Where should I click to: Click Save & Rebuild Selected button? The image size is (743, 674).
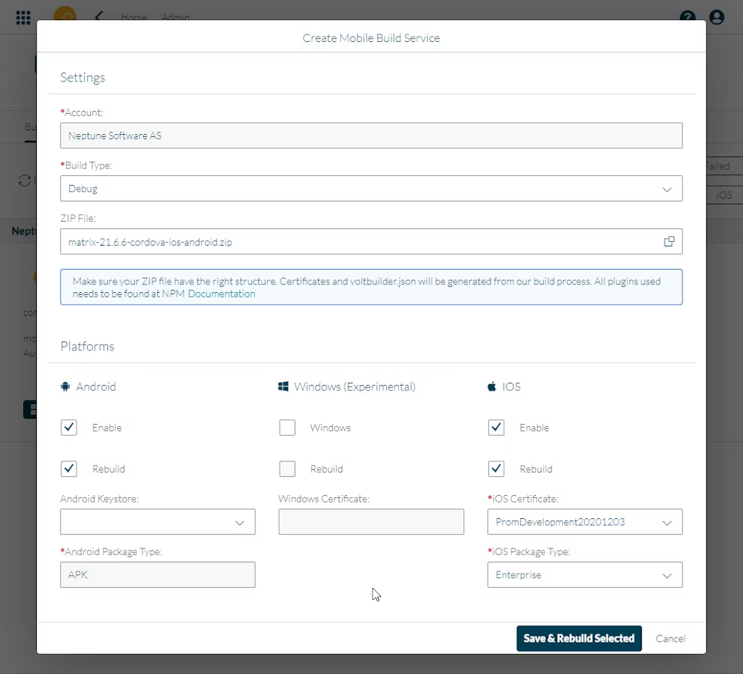pyautogui.click(x=579, y=638)
